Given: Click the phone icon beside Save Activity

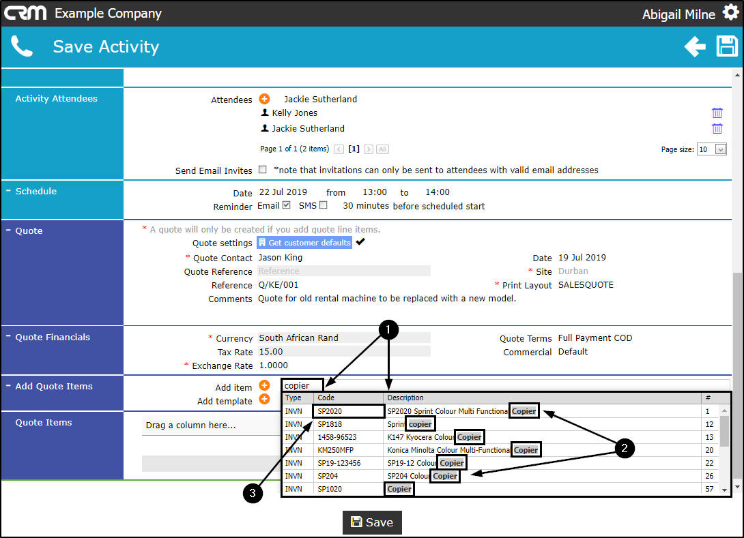Looking at the screenshot, I should (x=22, y=46).
